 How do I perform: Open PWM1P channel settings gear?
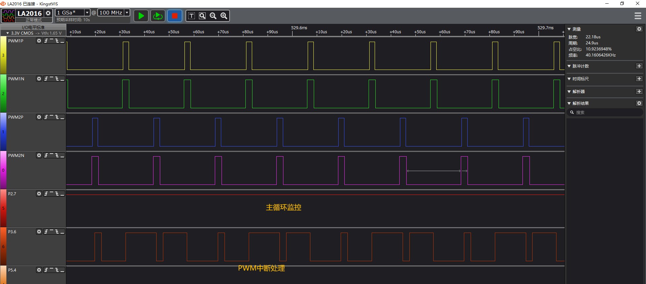coord(39,41)
